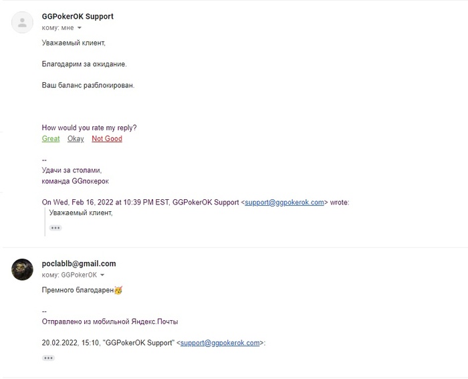Open support@ggpokerok.com link in second message
Image resolution: width=468 pixels, height=379 pixels.
220,343
